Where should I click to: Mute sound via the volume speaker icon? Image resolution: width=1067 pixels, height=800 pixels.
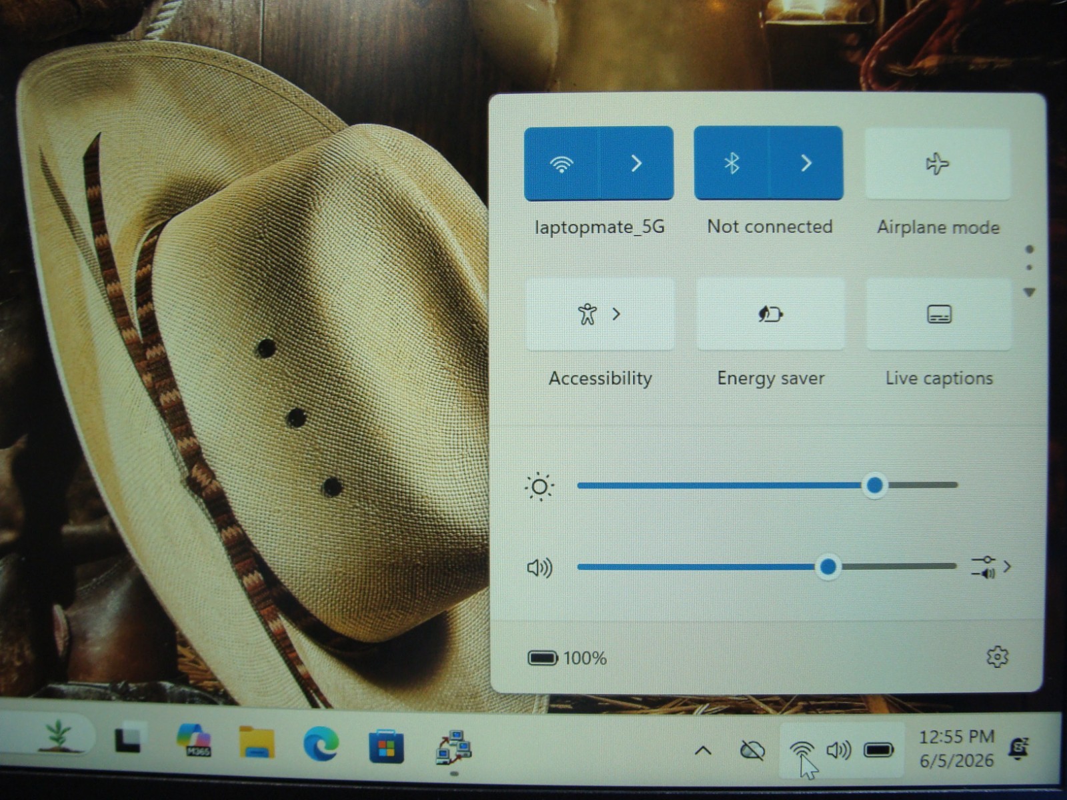(540, 568)
